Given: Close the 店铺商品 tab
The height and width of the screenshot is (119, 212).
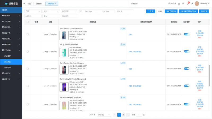Looking at the screenshot, I should [x=55, y=4].
